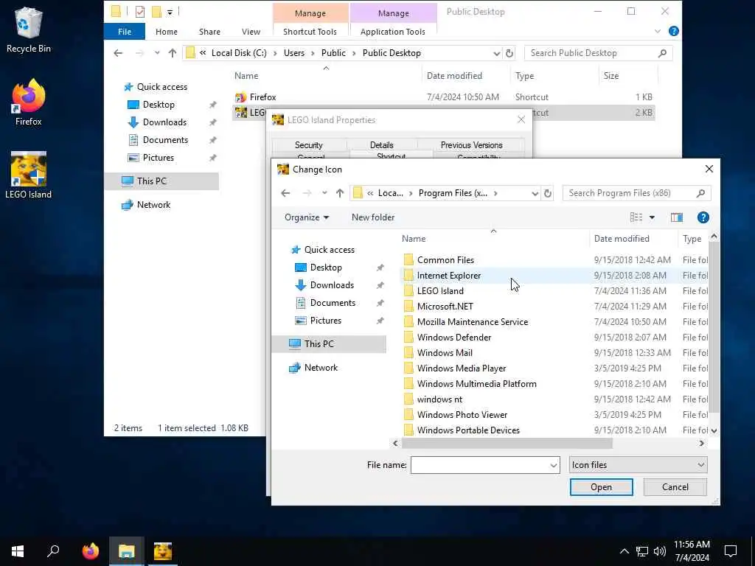
Task: Click the Help icon in Explorer ribbon
Action: pyautogui.click(x=674, y=31)
